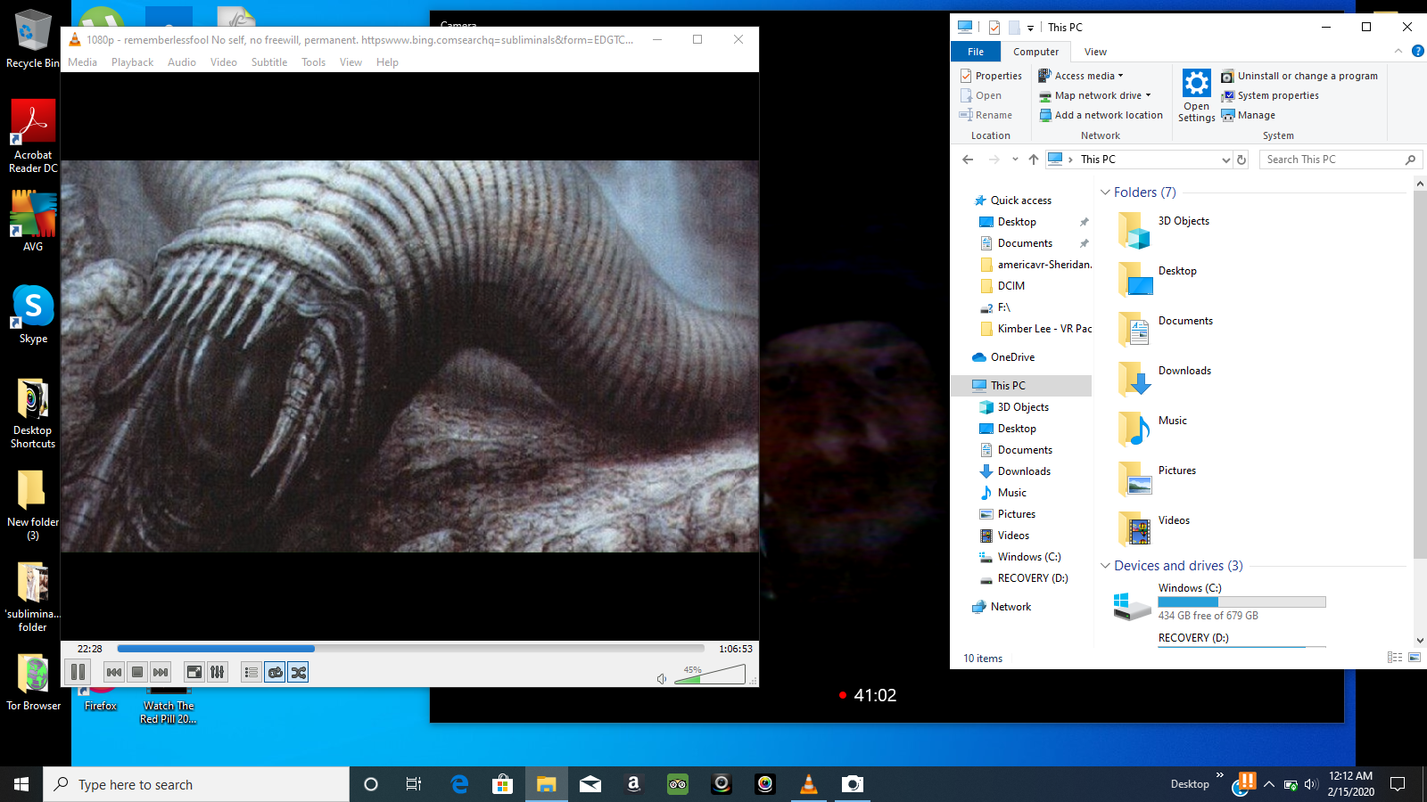Select the 3D Objects folder icon
The width and height of the screenshot is (1427, 802).
pos(1134,230)
